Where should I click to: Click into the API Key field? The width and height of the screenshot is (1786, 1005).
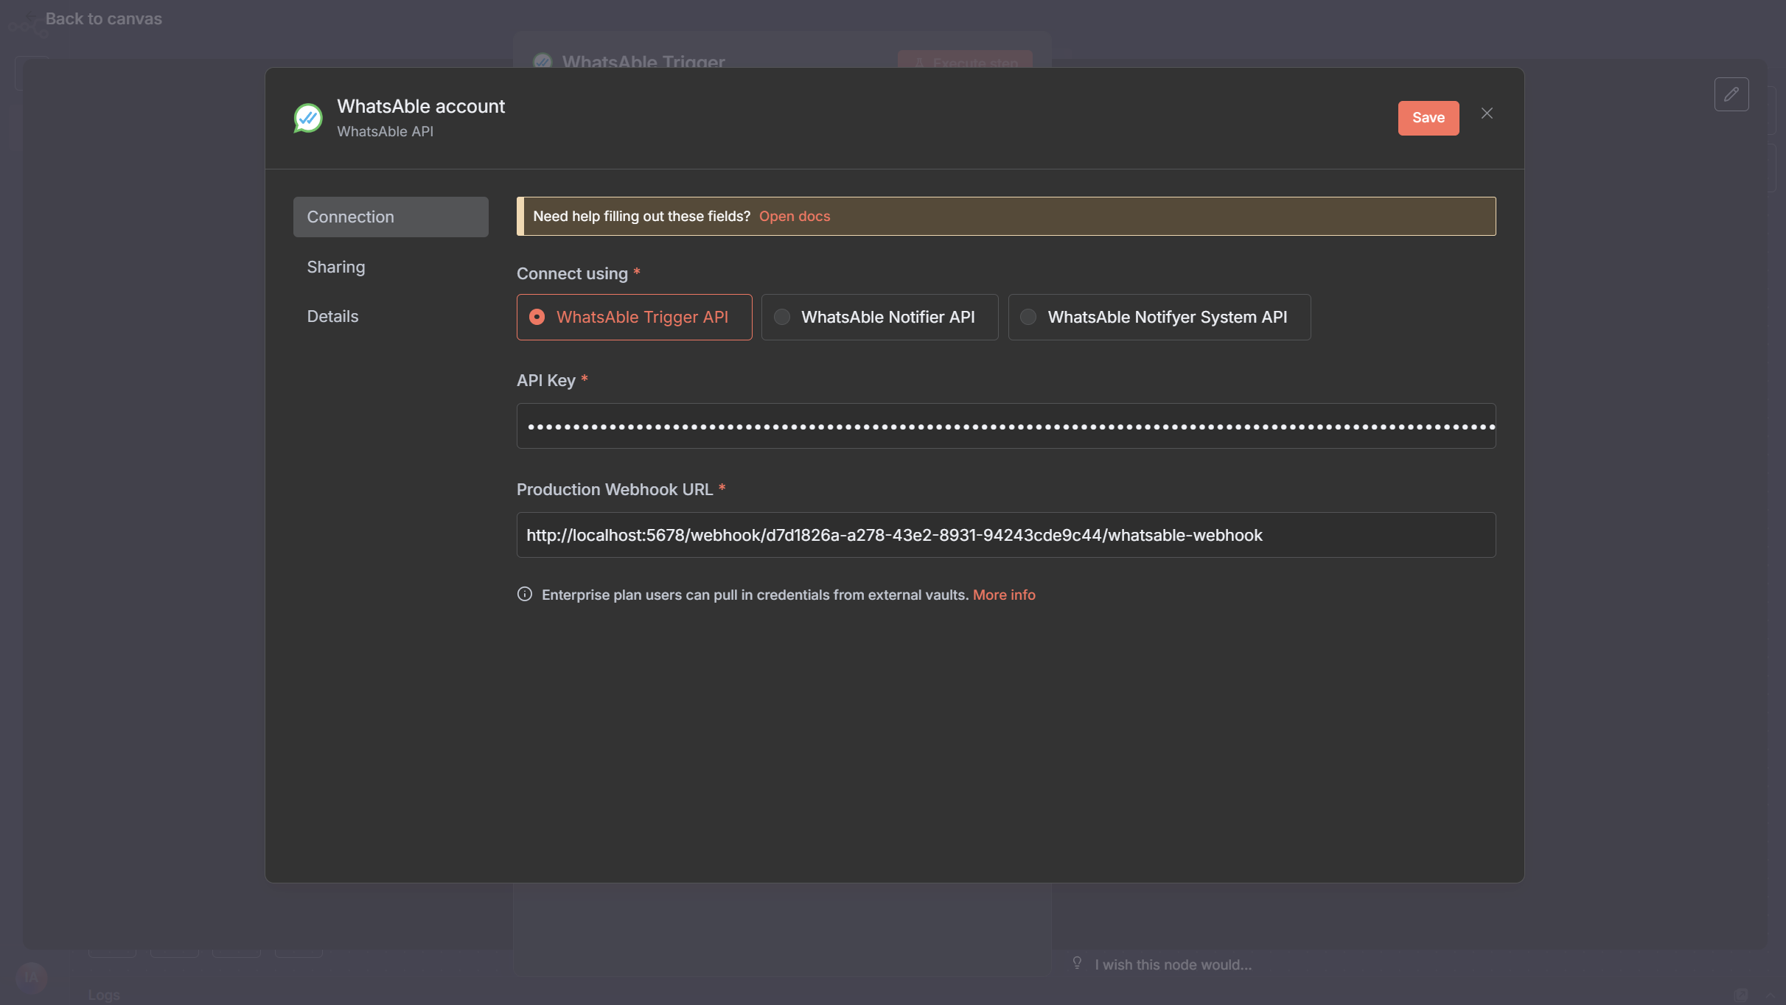tap(1005, 426)
